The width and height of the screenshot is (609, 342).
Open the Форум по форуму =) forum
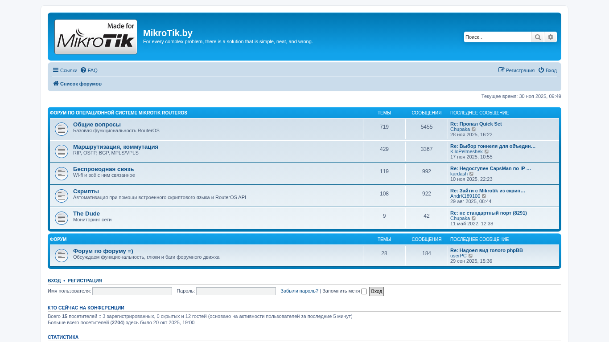click(103, 251)
